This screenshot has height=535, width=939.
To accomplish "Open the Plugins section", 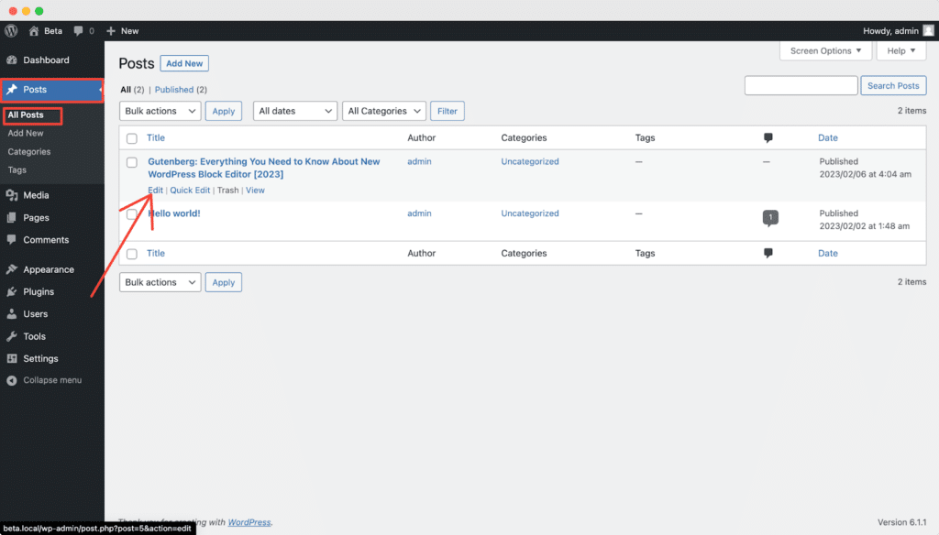I will [x=39, y=291].
